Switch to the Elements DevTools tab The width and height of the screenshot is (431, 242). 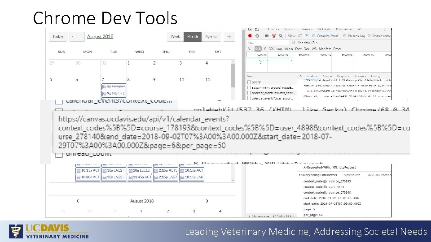click(x=273, y=29)
